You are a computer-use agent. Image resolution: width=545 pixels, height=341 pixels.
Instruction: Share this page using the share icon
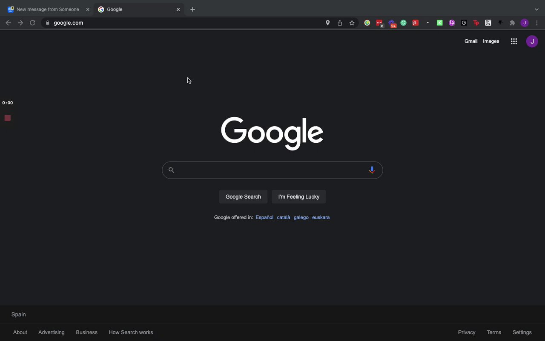(340, 23)
